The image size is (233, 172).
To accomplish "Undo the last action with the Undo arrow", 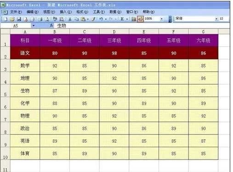I will pos(101,19).
